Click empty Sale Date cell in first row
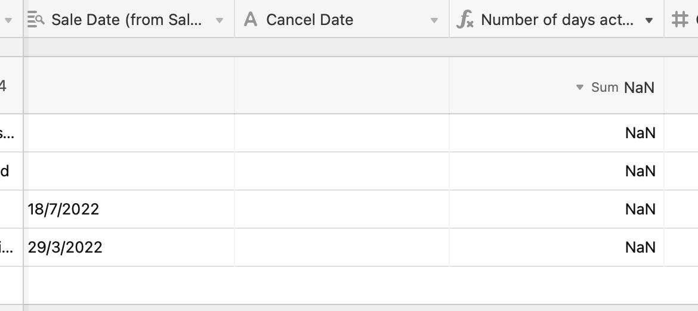This screenshot has width=698, height=311. click(x=129, y=133)
